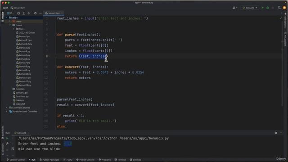Collapse the app1 root folder arrow
Screen dimensions: 288x162
pyautogui.click(x=6, y=18)
